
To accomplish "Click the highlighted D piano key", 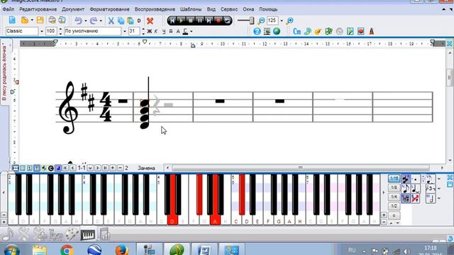I will [172, 220].
